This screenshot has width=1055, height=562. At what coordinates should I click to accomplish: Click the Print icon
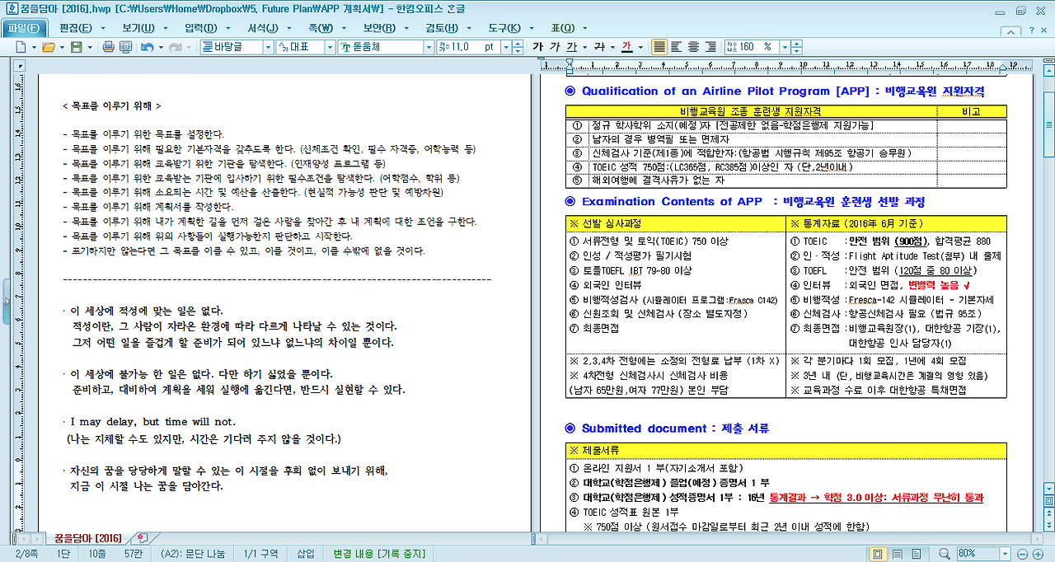click(108, 48)
